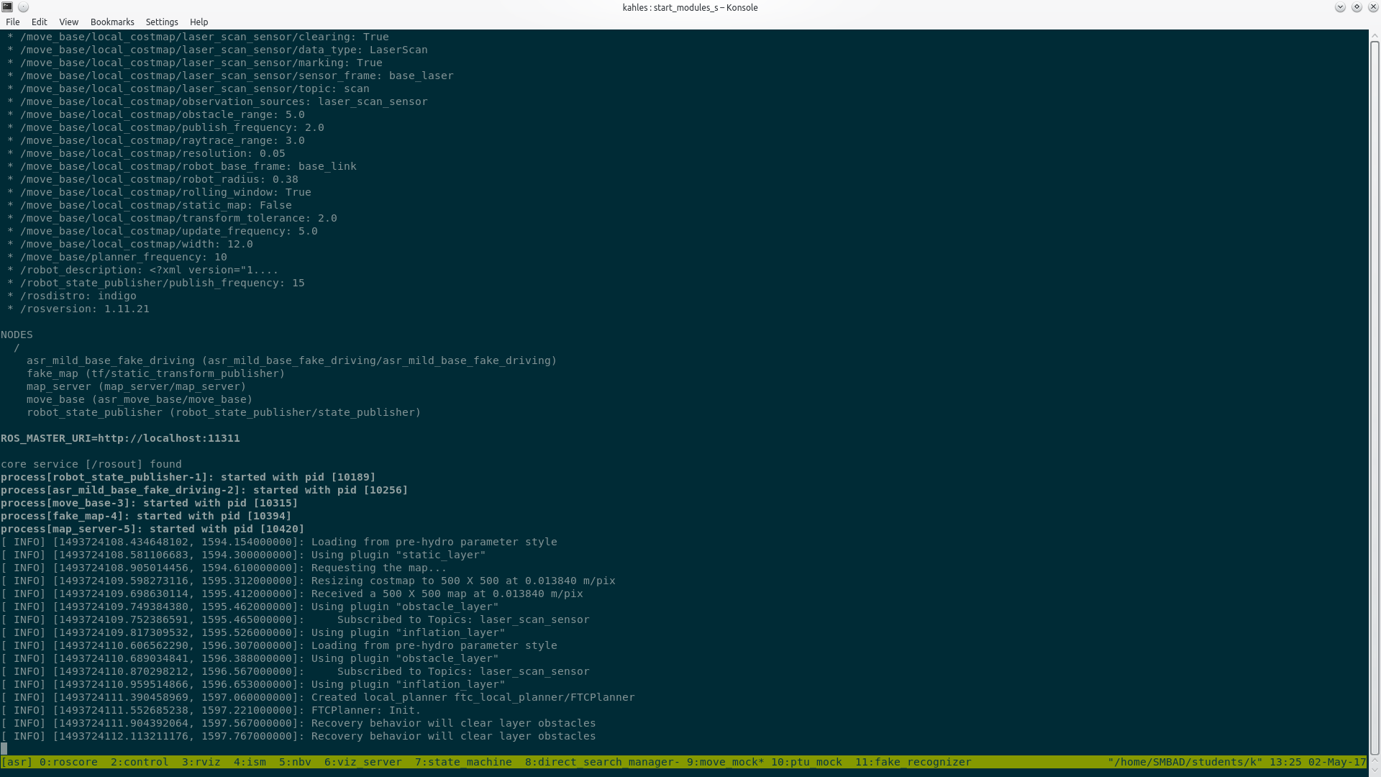
Task: Open the Settings menu
Action: pos(162,22)
